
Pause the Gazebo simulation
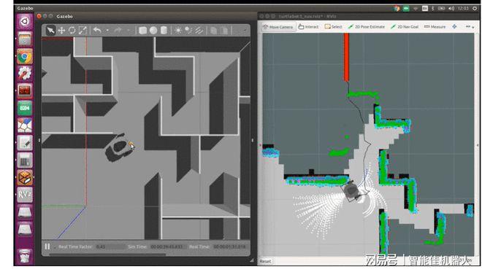47,246
